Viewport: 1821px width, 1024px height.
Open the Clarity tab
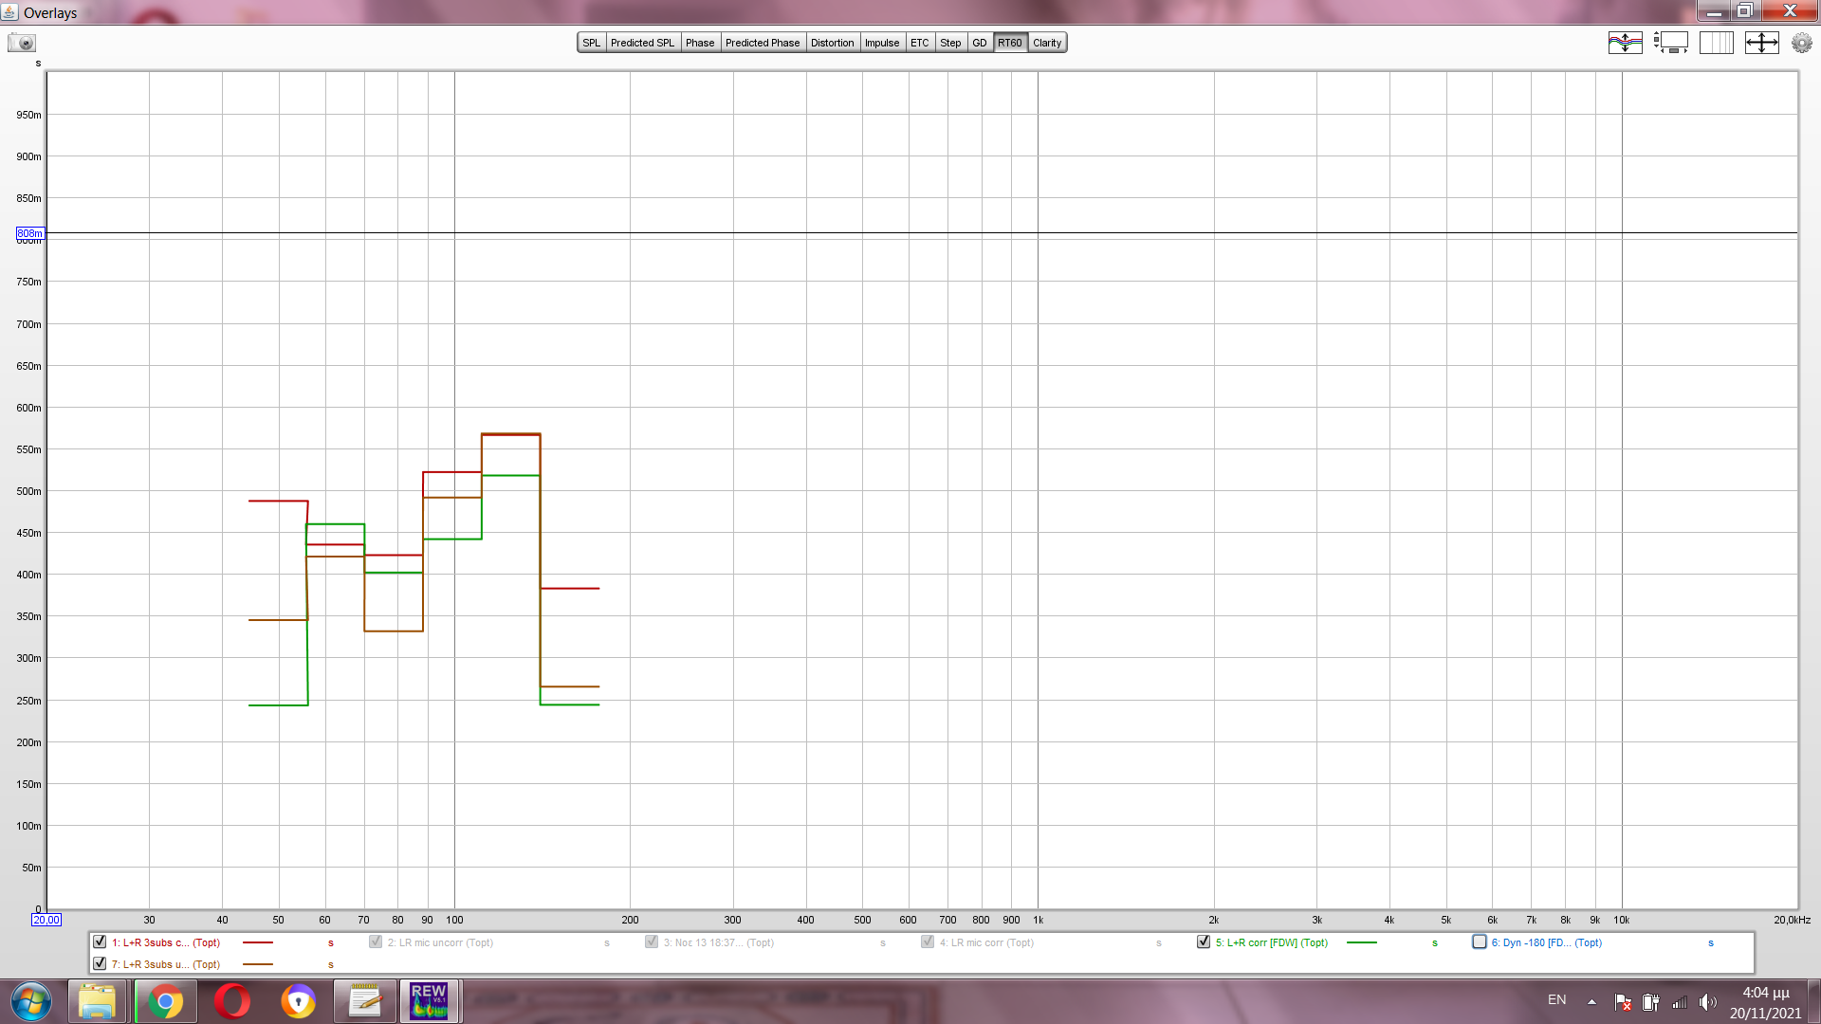(x=1047, y=43)
